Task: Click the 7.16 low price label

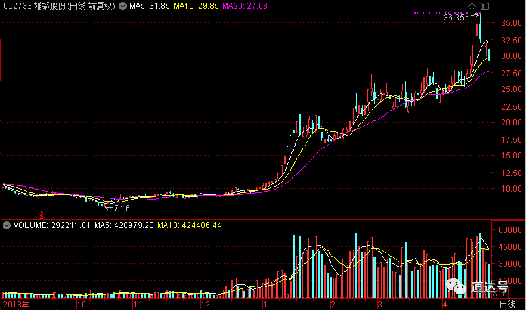Action: pyautogui.click(x=122, y=208)
